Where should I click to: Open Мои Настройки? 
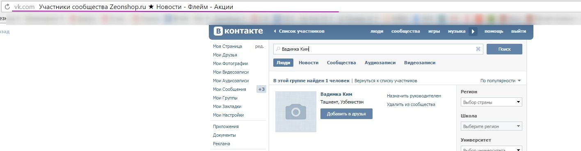[x=229, y=115]
